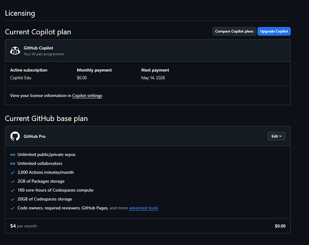Click the 3,000 Actions minutes/month text
Screen dimensions: 309x245
coord(46,172)
